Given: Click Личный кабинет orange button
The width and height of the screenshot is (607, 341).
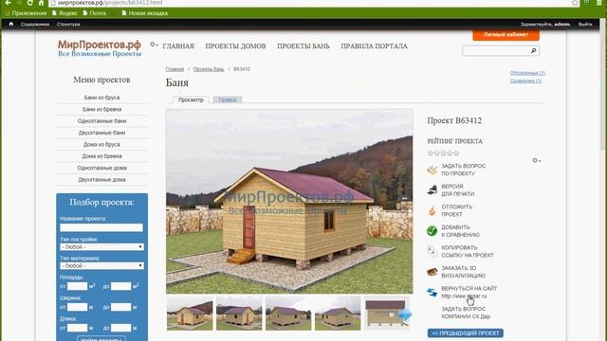Looking at the screenshot, I should coord(506,35).
